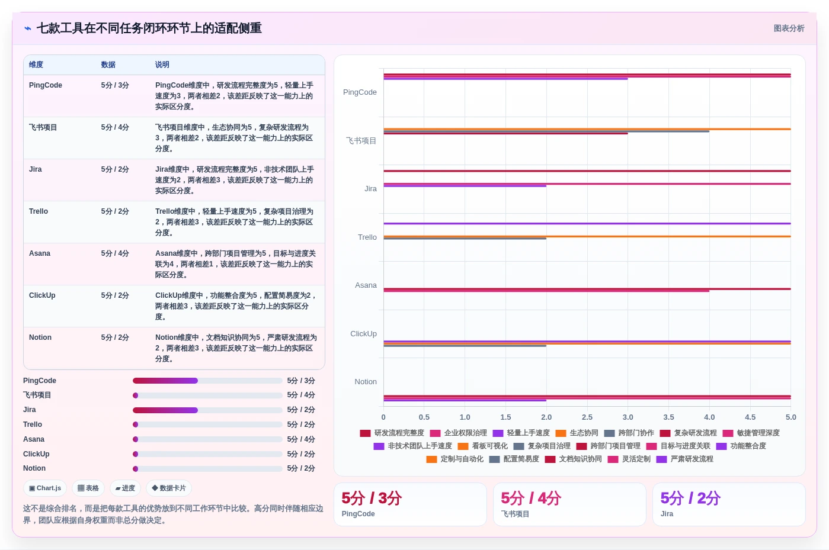Image resolution: width=829 pixels, height=550 pixels.
Task: Click the Jira description text in the 说明 column
Action: (235, 180)
